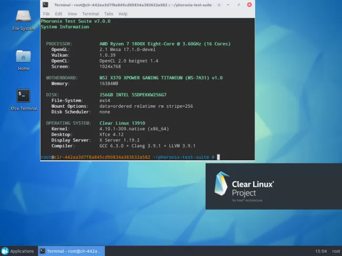The width and height of the screenshot is (342, 256).
Task: Click the 'MOTHERBOARD:' label in terminal
Action: pyautogui.click(x=62, y=78)
